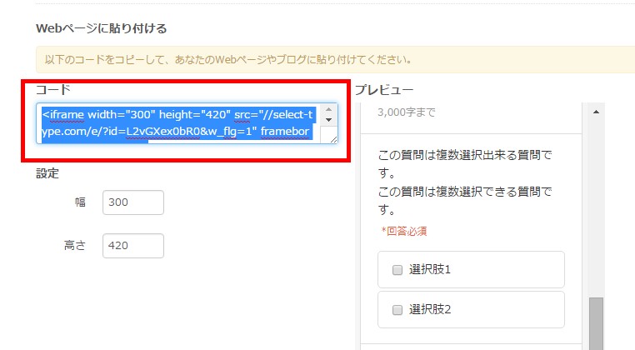The width and height of the screenshot is (635, 350).
Task: Click the *回答必須 required note
Action: pos(404,232)
